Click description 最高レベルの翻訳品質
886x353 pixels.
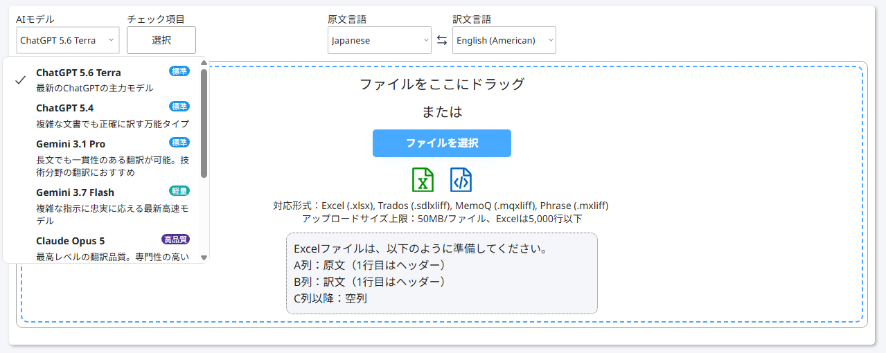tap(112, 257)
